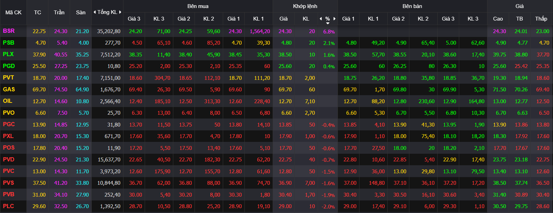Click the Thấp column header
553x213 pixels.
(x=541, y=19)
